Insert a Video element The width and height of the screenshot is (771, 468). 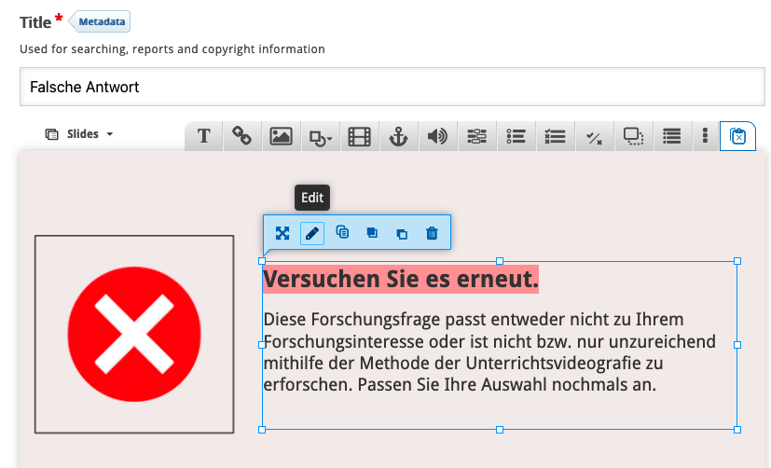360,136
